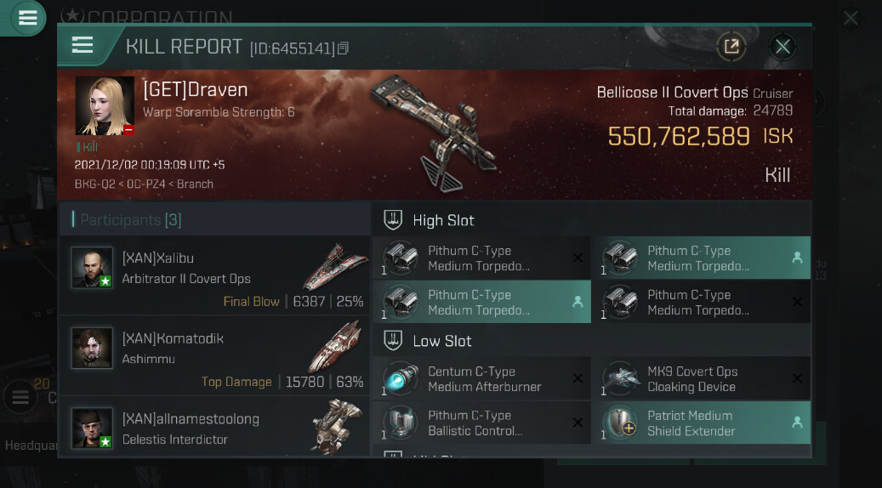This screenshot has width=882, height=488.
Task: Tap the person icon on Shield Extender
Action: coord(797,423)
